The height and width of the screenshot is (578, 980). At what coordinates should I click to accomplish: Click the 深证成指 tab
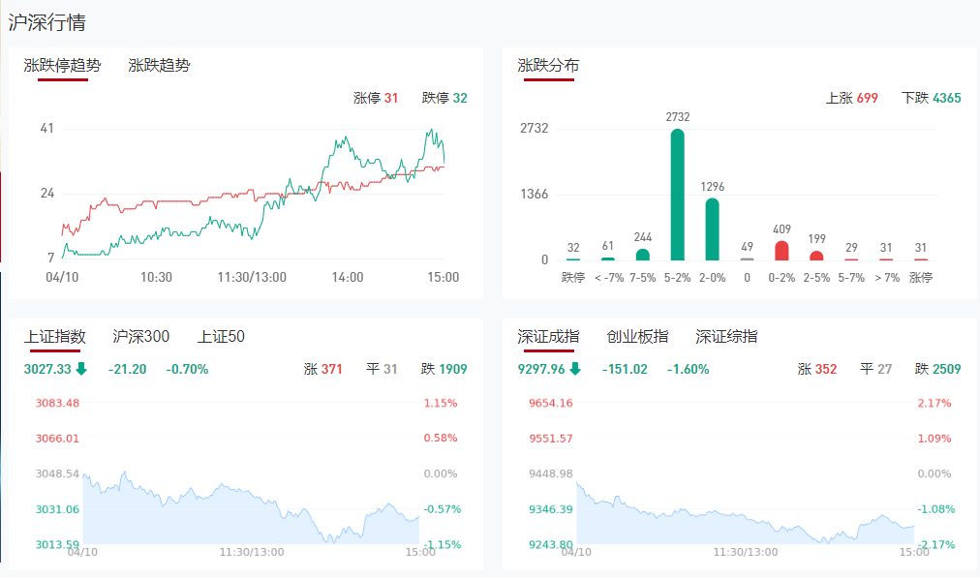tap(548, 337)
